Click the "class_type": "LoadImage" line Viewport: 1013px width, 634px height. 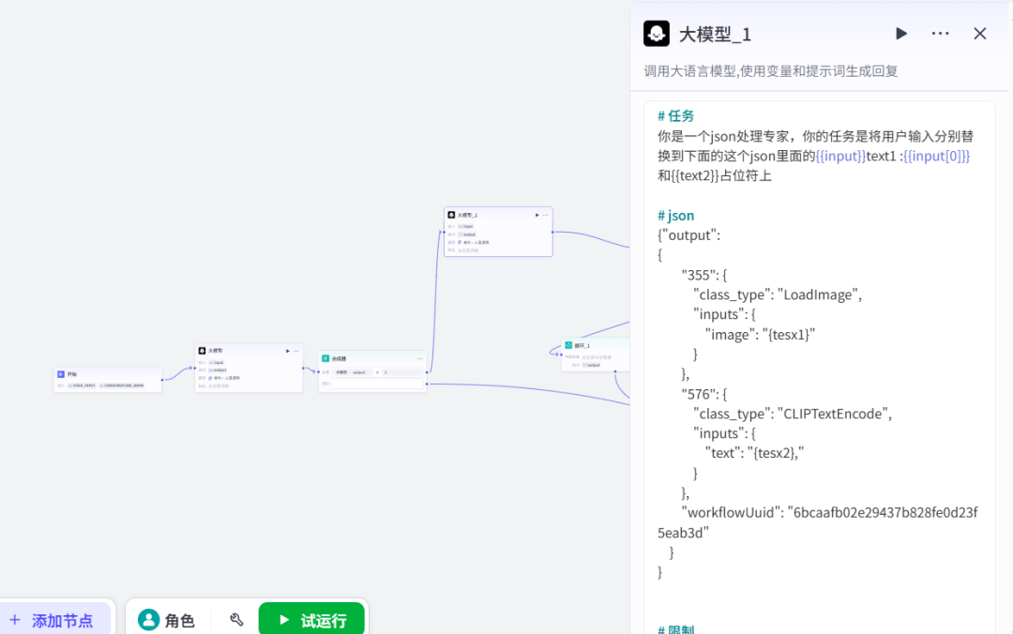pos(778,294)
